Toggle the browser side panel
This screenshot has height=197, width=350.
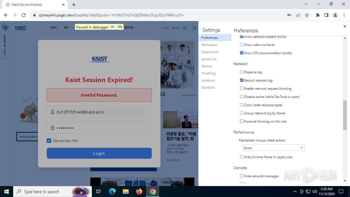point(326,15)
